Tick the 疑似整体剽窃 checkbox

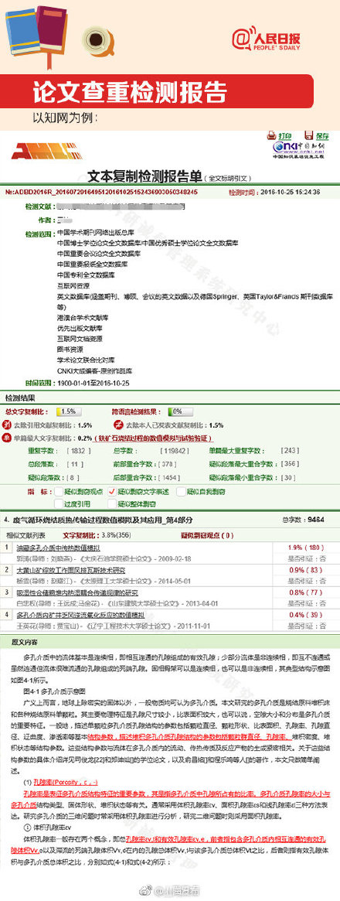click(112, 503)
